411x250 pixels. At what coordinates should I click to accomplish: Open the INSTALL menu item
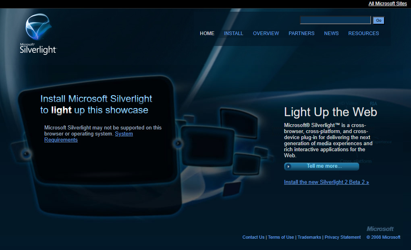click(234, 33)
